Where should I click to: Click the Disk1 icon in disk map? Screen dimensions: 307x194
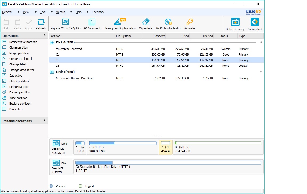(x=56, y=163)
